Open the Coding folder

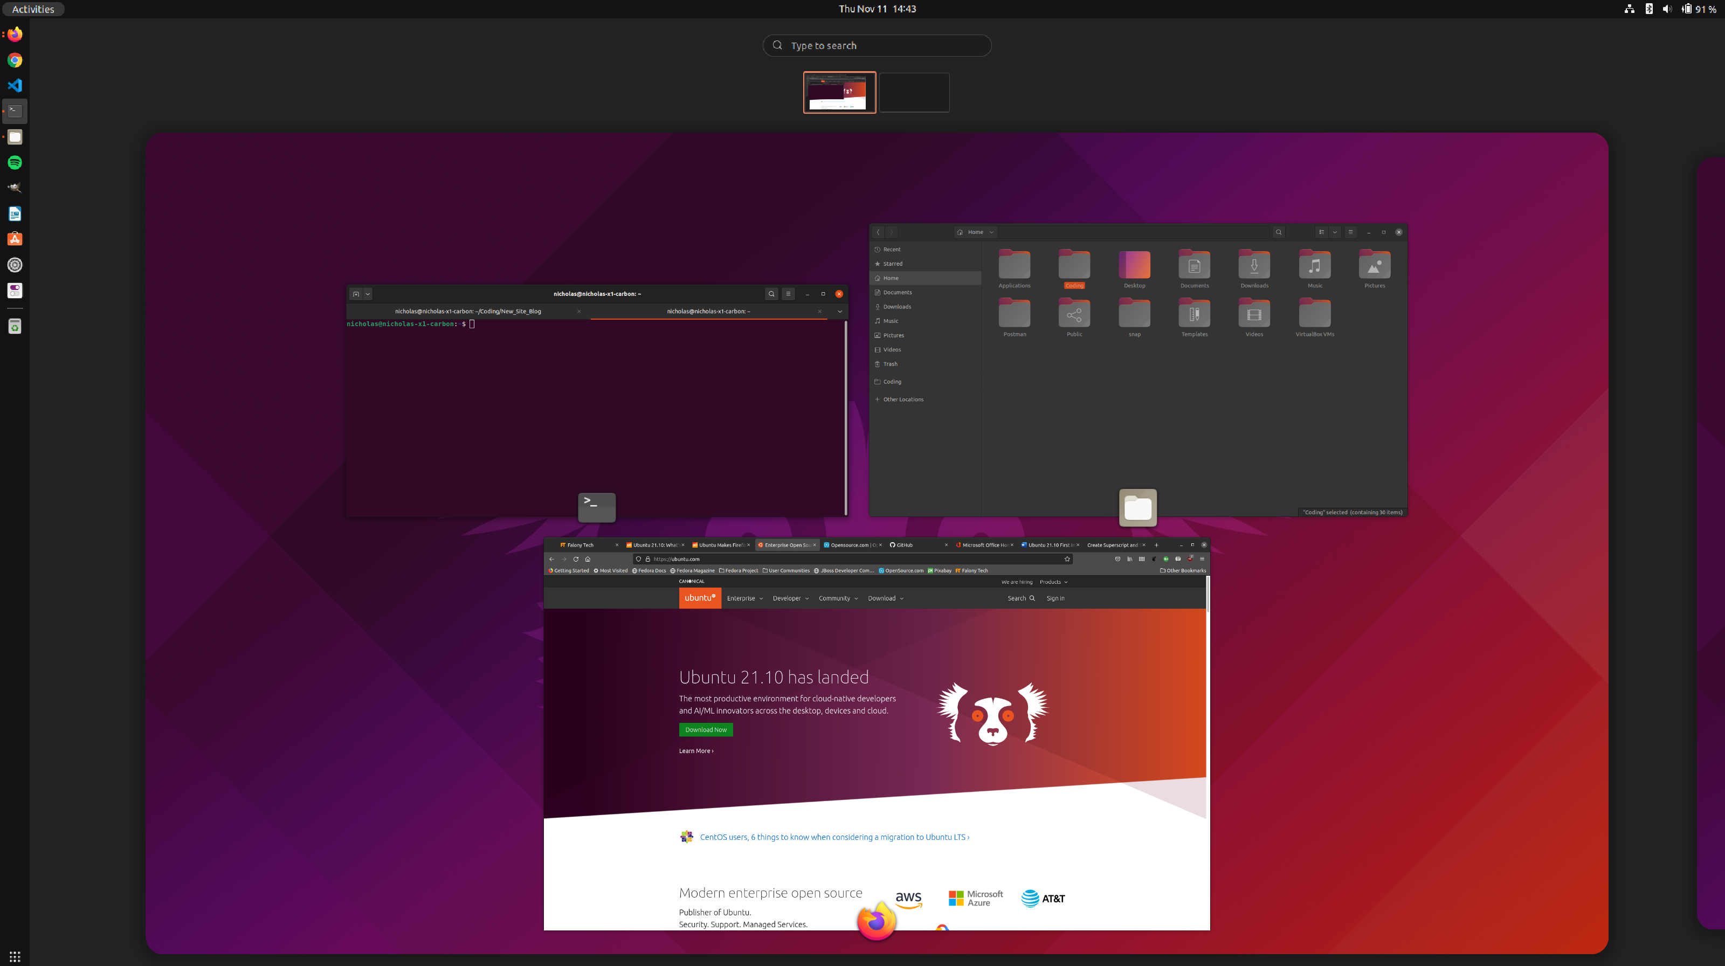click(x=1074, y=269)
